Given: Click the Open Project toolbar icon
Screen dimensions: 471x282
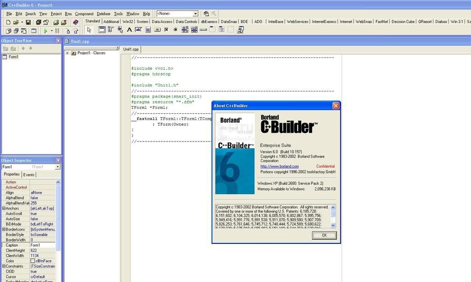Looking at the screenshot, I should point(46,22).
